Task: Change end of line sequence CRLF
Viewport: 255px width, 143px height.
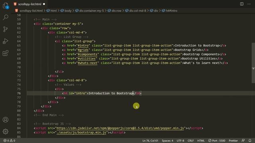Action: tap(190, 141)
